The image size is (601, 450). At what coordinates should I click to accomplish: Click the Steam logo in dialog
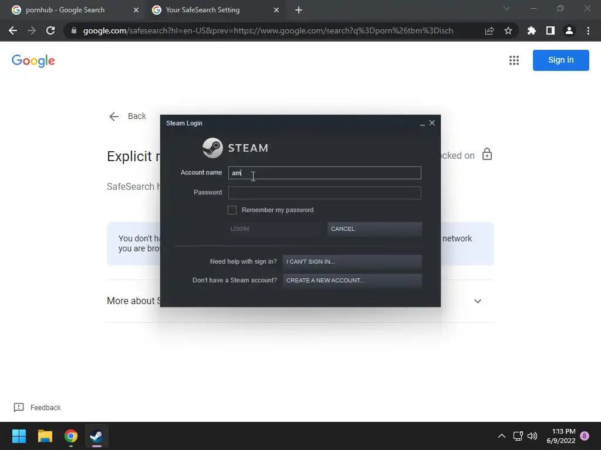click(236, 148)
